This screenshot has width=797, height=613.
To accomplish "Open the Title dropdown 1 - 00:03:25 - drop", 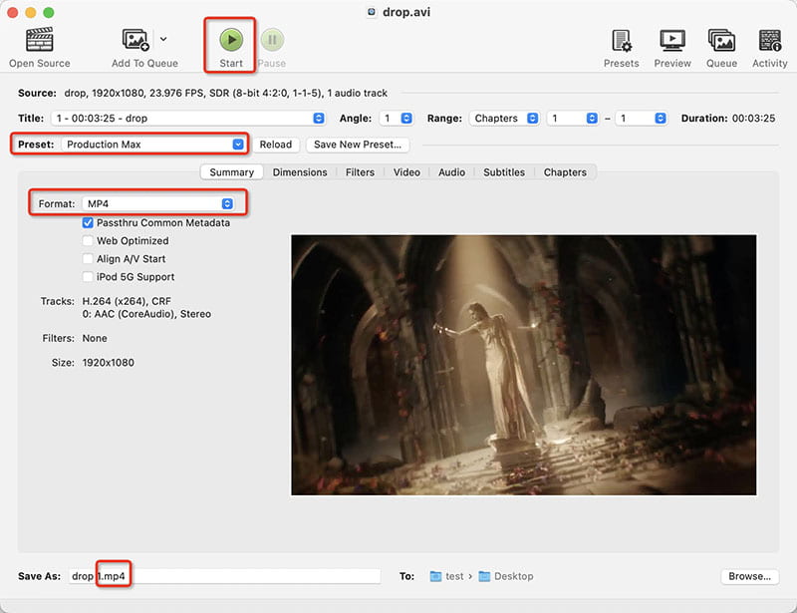I will pos(188,118).
